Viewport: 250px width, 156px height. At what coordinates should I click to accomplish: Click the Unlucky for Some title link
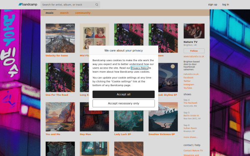click(57, 56)
